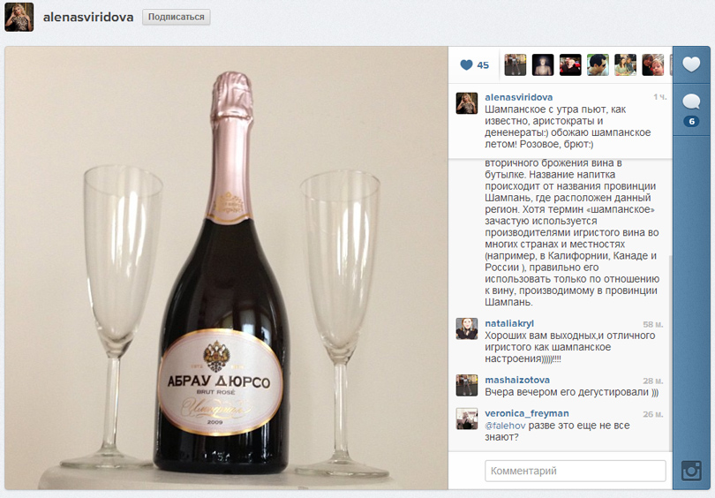
Task: Open the veronica_freyman username link
Action: pos(527,413)
